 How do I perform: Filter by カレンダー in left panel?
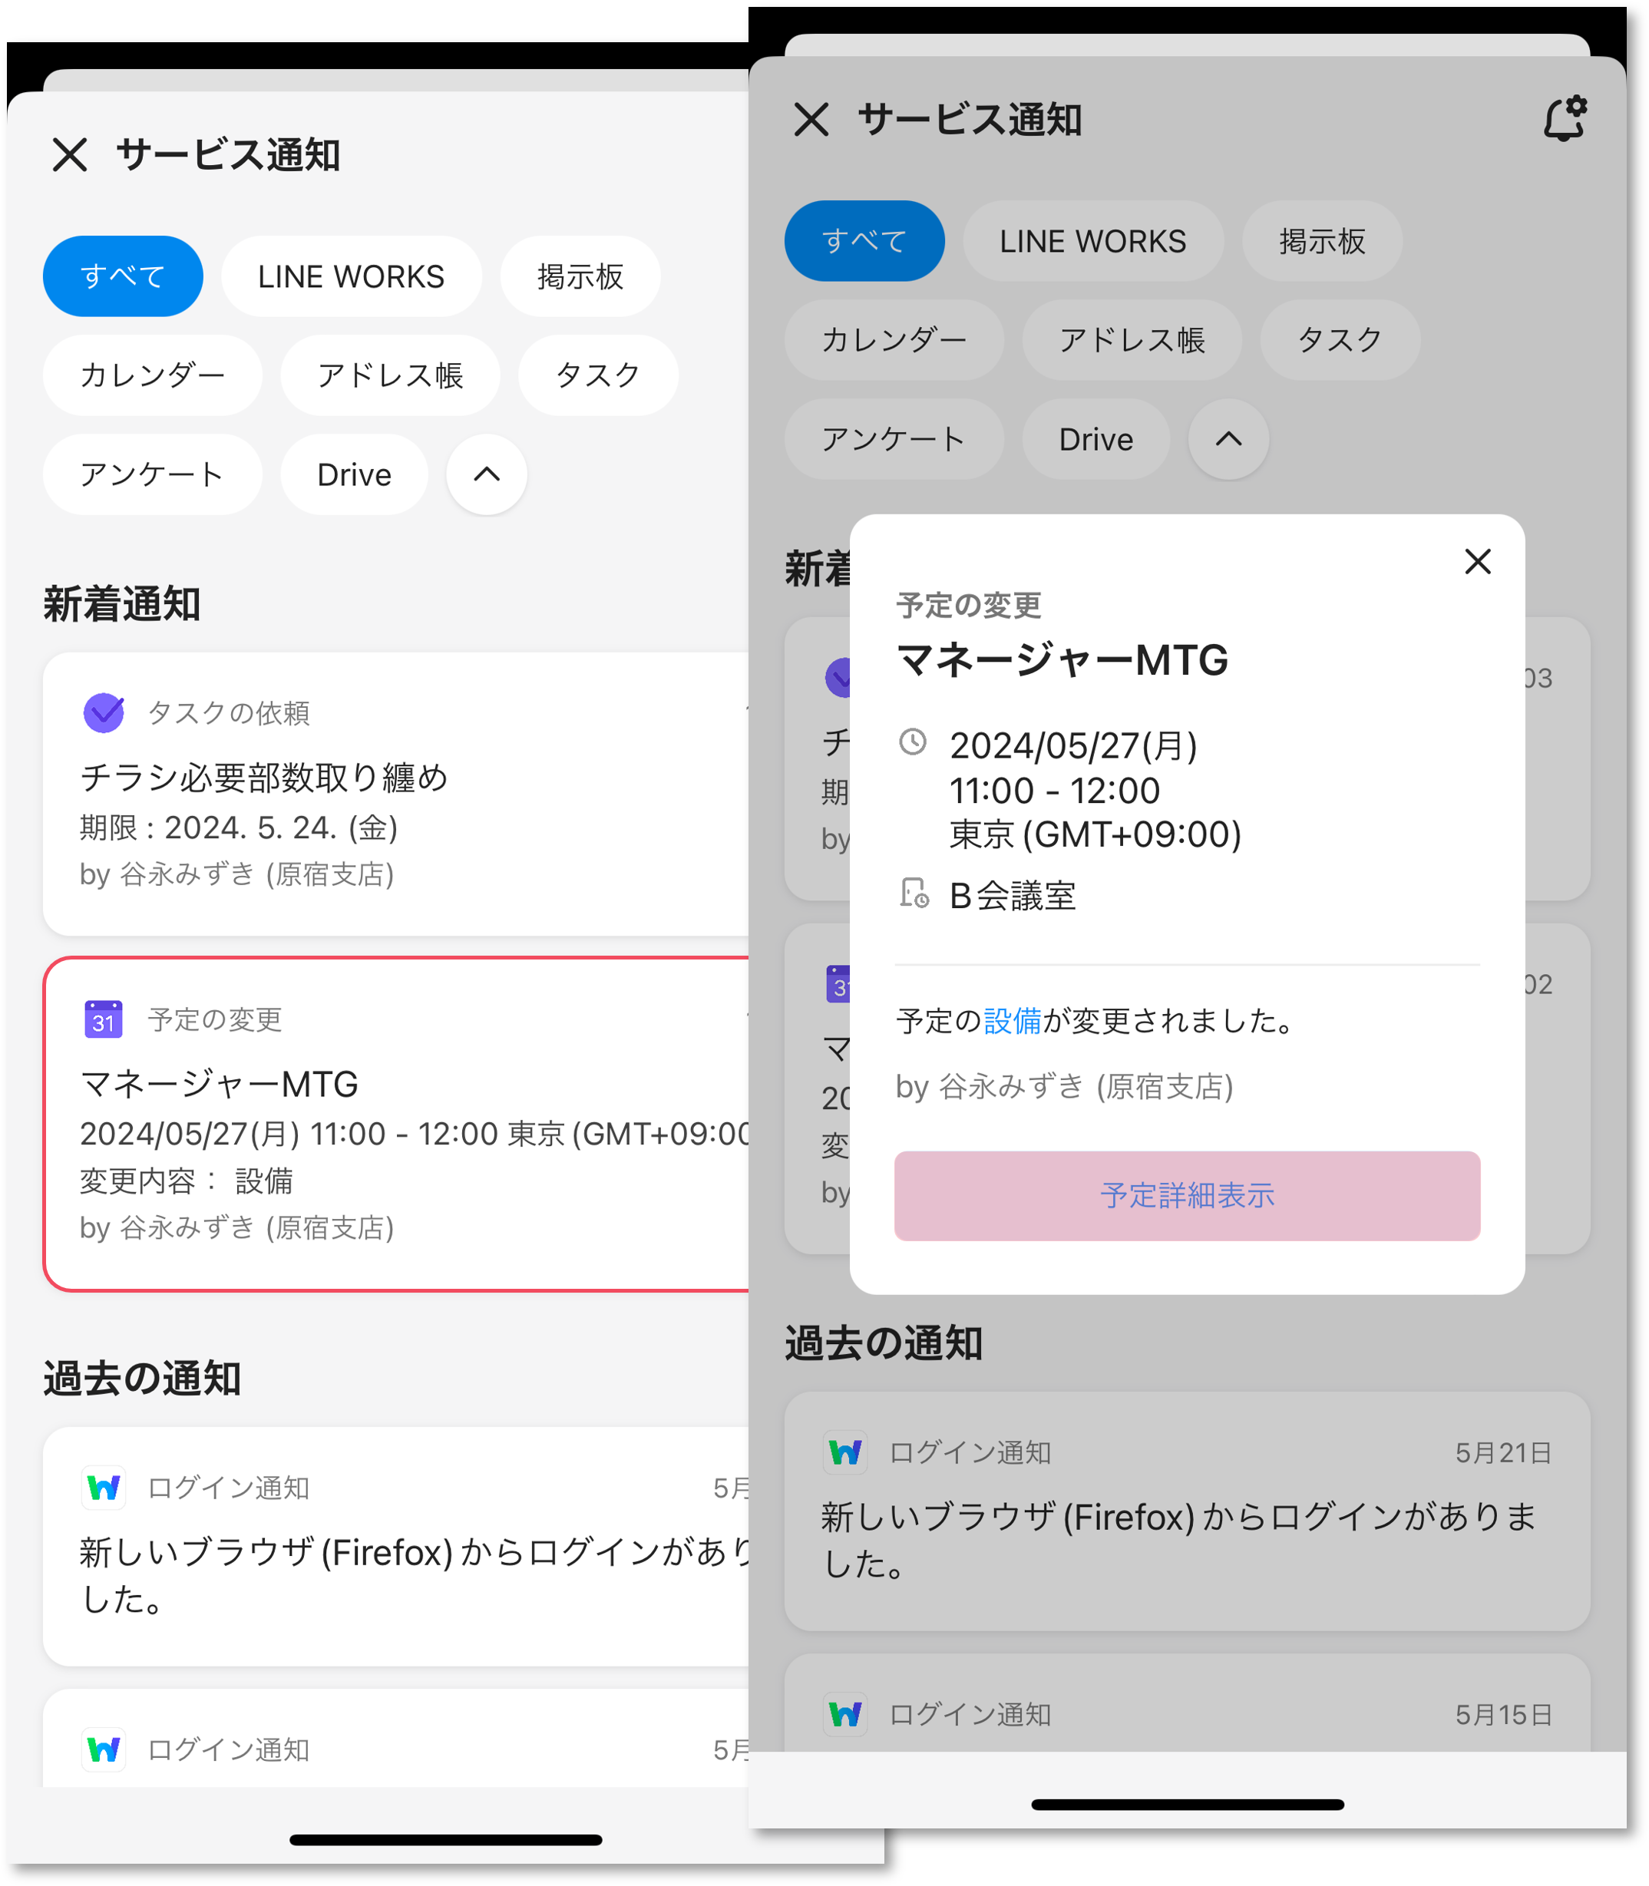(153, 375)
